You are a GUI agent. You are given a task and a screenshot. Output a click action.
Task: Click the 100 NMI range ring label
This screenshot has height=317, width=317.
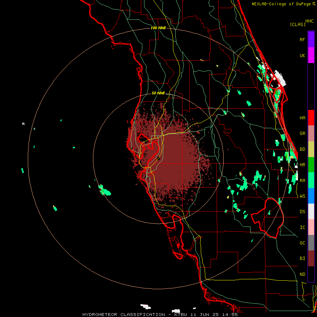[x=158, y=28]
